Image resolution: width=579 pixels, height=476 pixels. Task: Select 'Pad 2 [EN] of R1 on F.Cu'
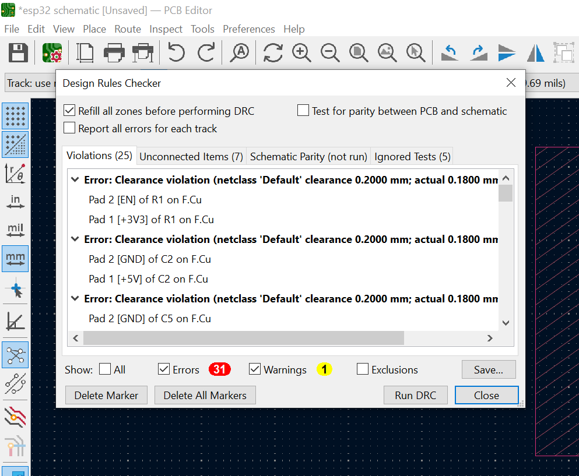(145, 200)
